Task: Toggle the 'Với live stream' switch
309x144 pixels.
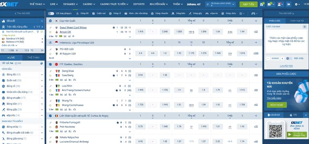Action: click(51, 13)
